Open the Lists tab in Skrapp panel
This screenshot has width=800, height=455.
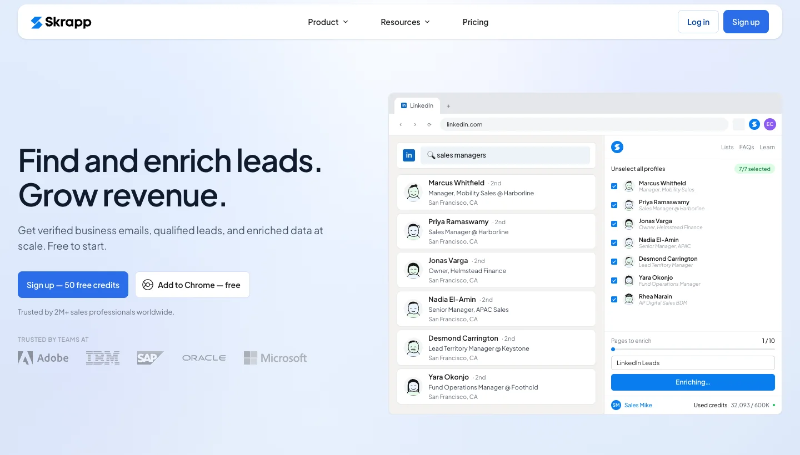coord(727,147)
